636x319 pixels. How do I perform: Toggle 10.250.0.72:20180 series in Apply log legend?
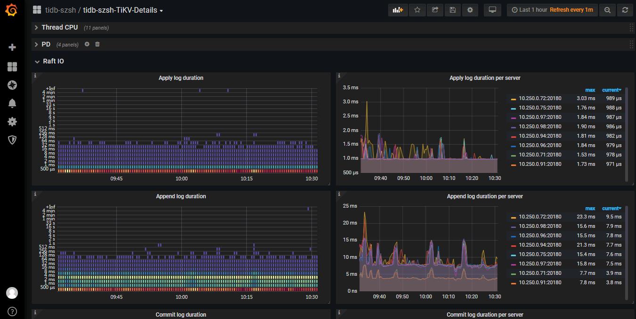[x=539, y=98]
